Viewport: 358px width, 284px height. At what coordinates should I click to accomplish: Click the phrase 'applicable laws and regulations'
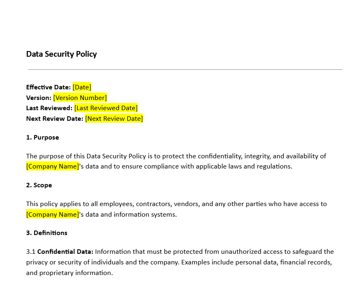(244, 166)
